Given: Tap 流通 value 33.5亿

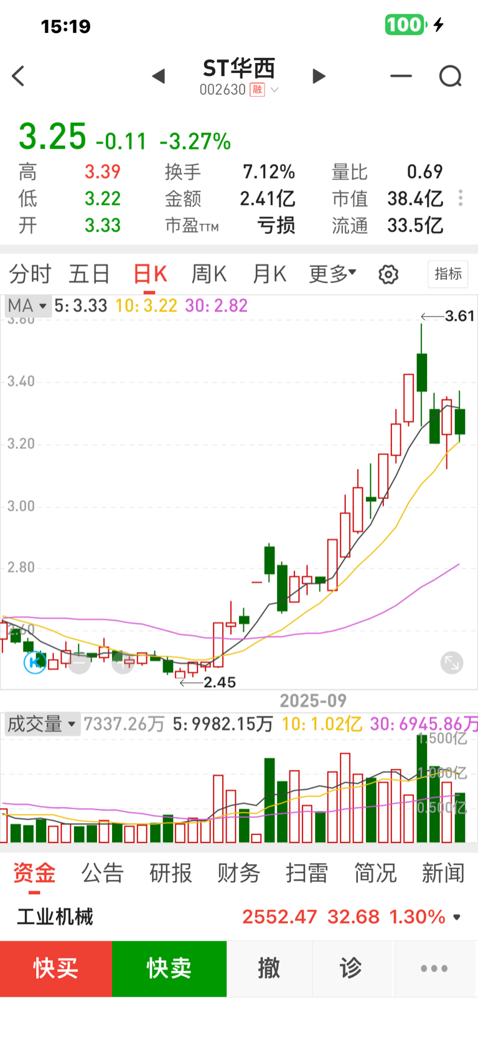Looking at the screenshot, I should click(415, 225).
